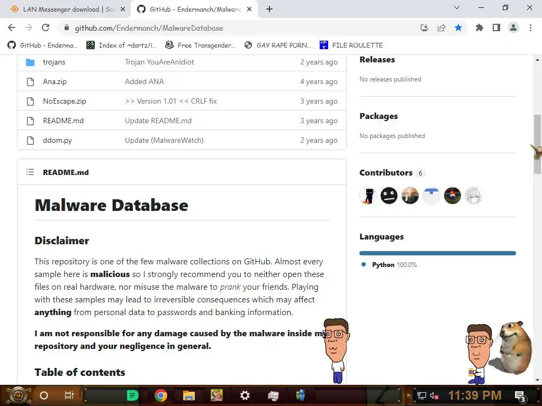The image size is (542, 406).
Task: Click the '4 years ago' timestamp for Ana.zip
Action: pos(319,81)
